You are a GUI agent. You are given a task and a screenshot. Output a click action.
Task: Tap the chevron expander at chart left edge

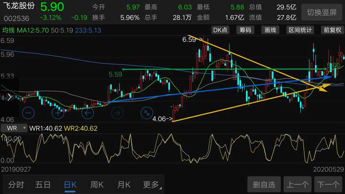[x=9, y=97]
